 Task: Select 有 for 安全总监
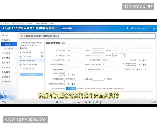click(138, 60)
